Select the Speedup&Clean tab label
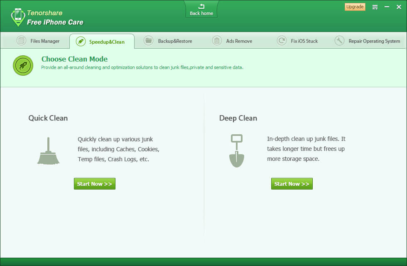Screen dimensions: 407x266 tap(107, 42)
